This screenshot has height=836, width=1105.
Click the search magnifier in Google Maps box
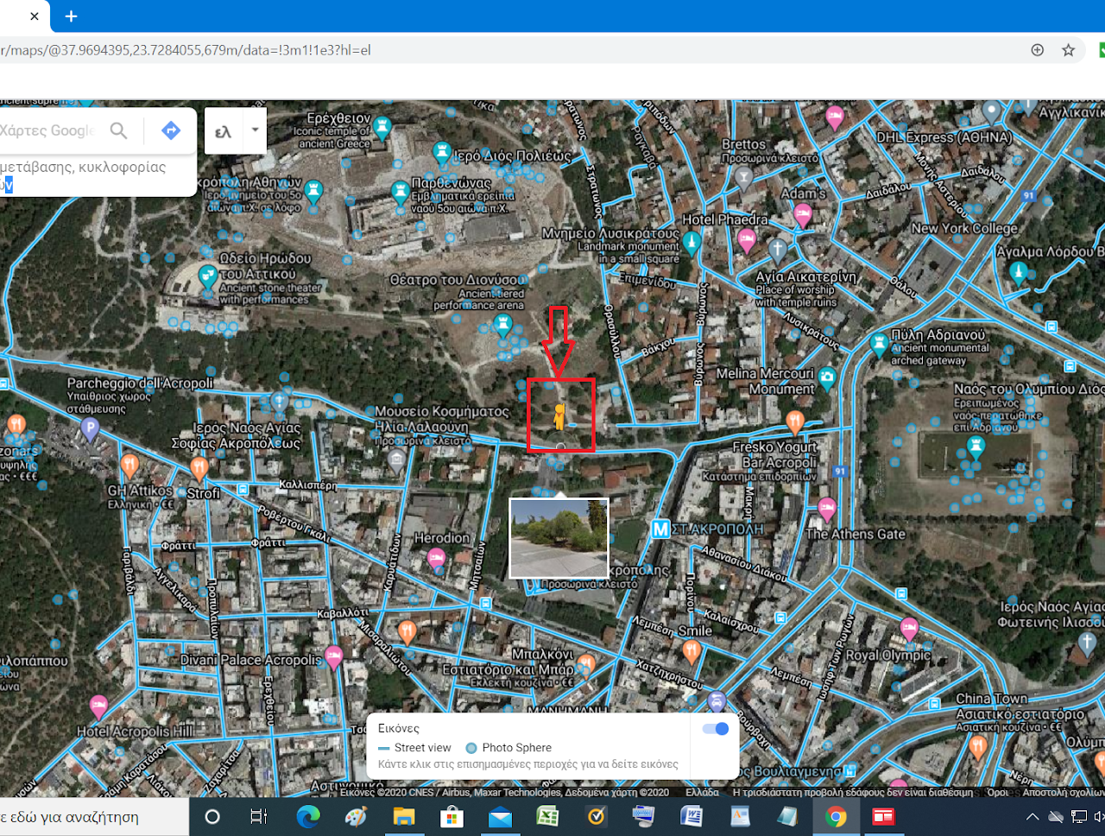pyautogui.click(x=119, y=130)
